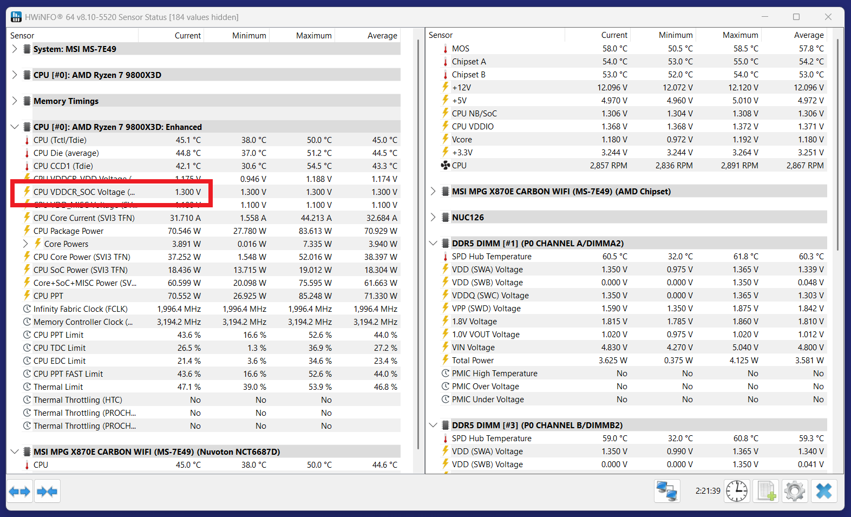
Task: Click left pane Minimum column header
Action: [x=237, y=36]
